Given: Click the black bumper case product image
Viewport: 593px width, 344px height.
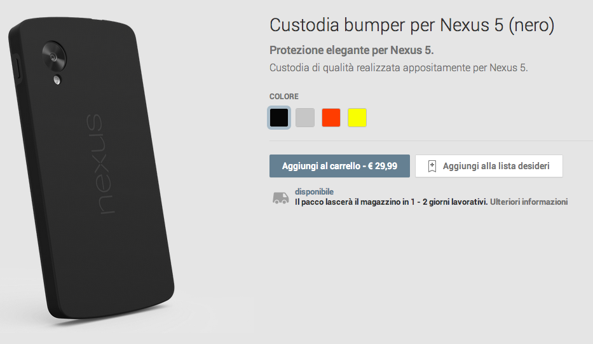Looking at the screenshot, I should point(92,168).
